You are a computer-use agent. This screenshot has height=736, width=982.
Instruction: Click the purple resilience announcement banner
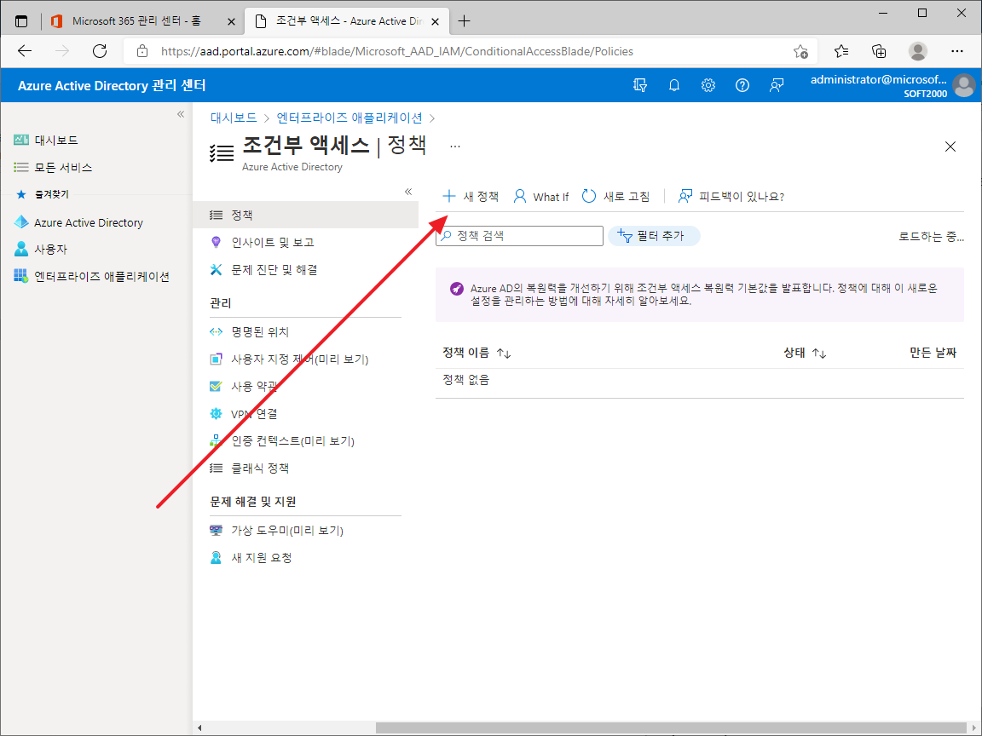point(700,295)
